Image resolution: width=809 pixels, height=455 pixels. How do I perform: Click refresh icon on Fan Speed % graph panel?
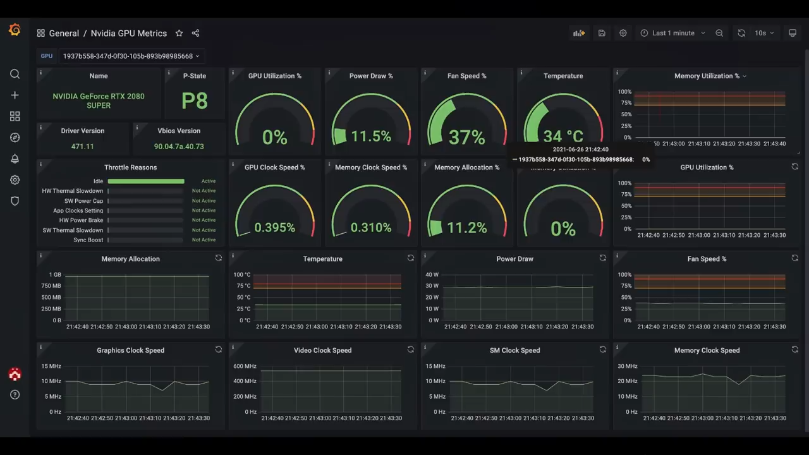(794, 258)
